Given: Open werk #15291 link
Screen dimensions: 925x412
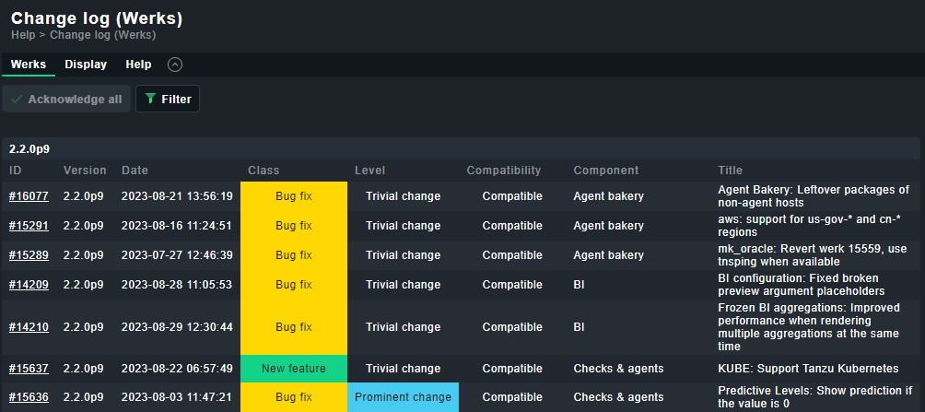Looking at the screenshot, I should pos(29,226).
